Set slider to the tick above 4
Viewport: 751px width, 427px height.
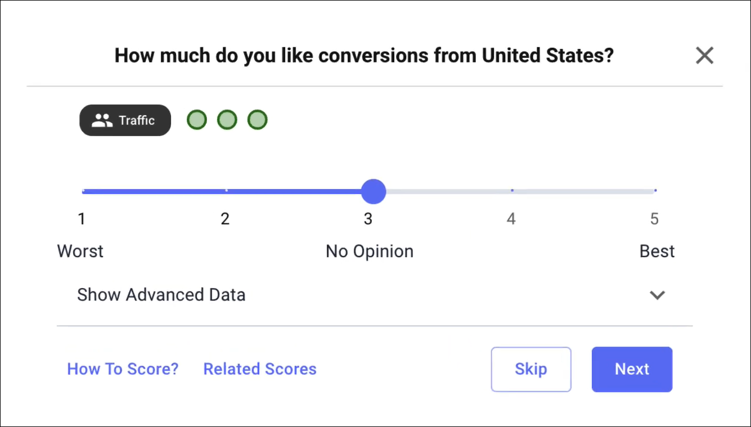click(512, 191)
